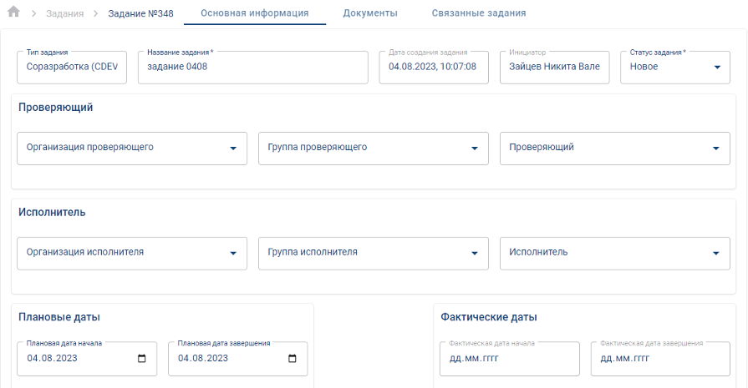The width and height of the screenshot is (748, 388).
Task: Click the home icon in breadcrumb
Action: pos(13,13)
